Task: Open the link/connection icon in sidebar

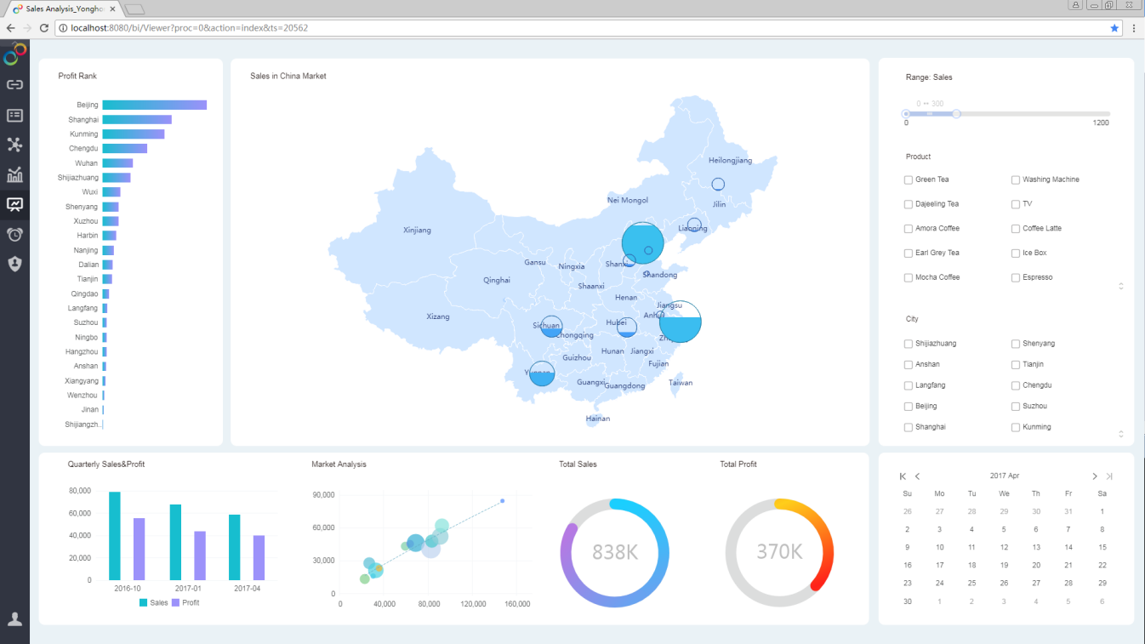Action: pyautogui.click(x=14, y=85)
